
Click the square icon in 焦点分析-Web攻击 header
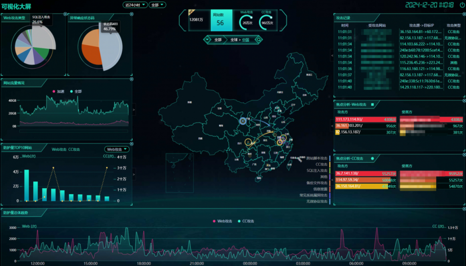coord(372,104)
